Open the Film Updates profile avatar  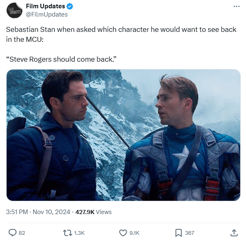[14, 10]
